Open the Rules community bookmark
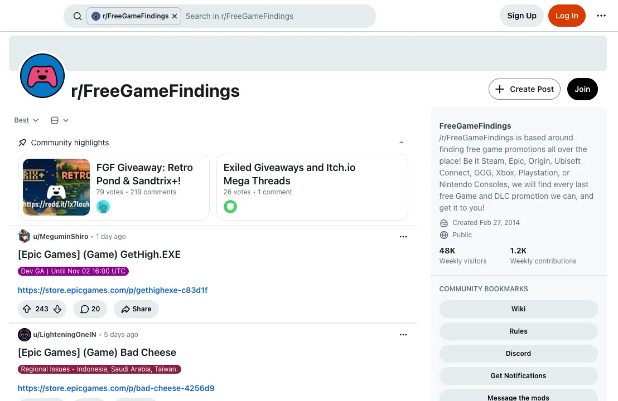Viewport: 618px width, 401px height. coord(518,331)
